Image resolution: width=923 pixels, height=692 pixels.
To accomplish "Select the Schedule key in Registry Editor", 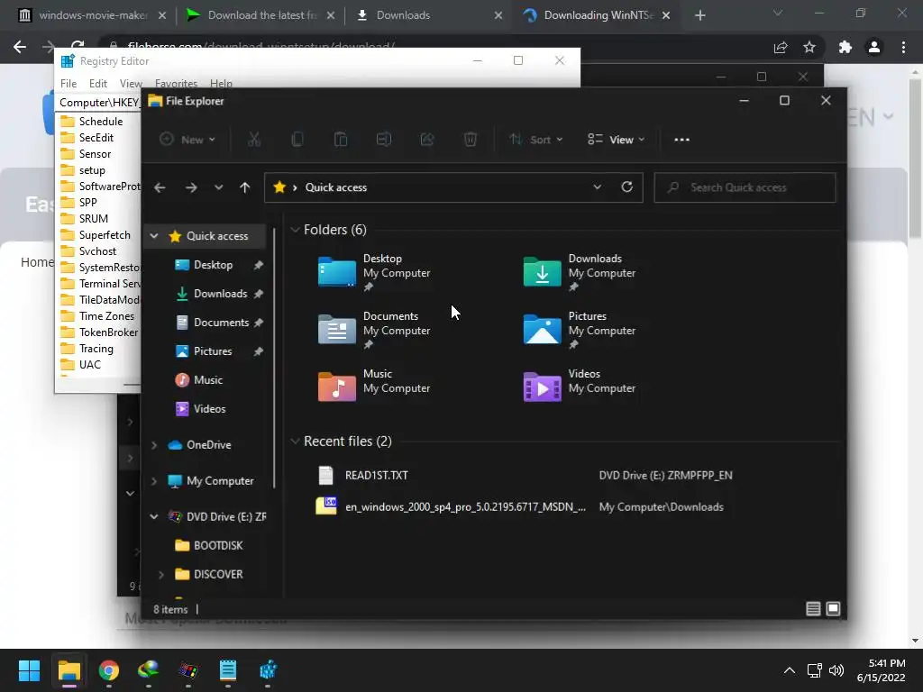I will pos(101,122).
